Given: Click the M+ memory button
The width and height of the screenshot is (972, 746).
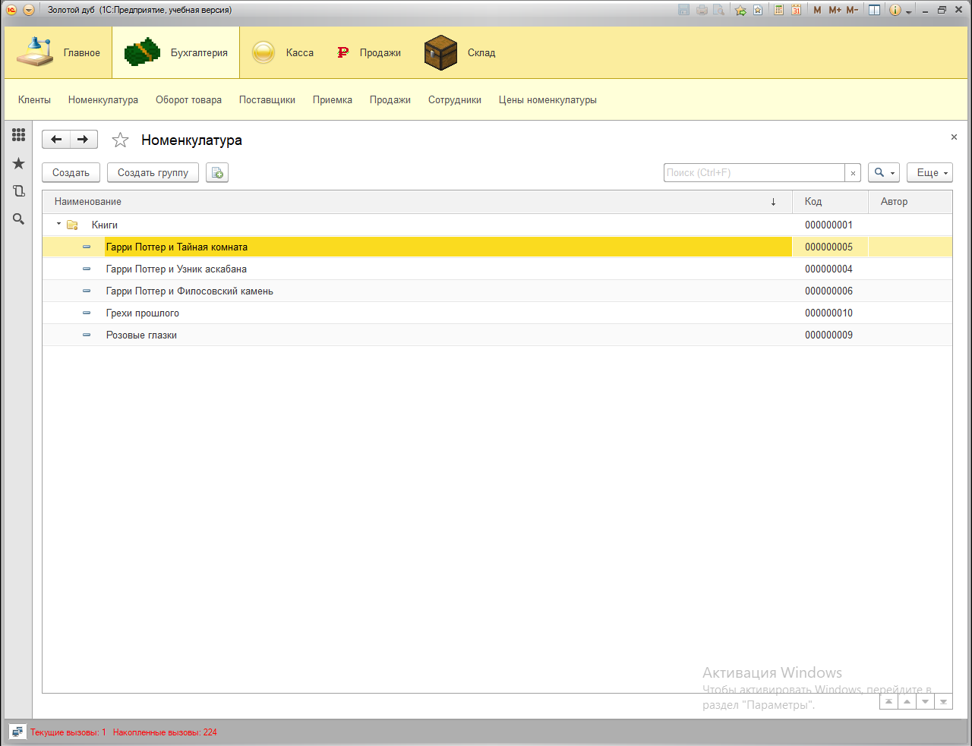Looking at the screenshot, I should [835, 10].
